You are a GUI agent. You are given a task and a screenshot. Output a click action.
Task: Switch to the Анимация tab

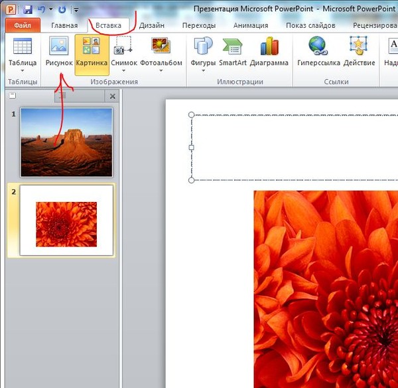pos(251,25)
